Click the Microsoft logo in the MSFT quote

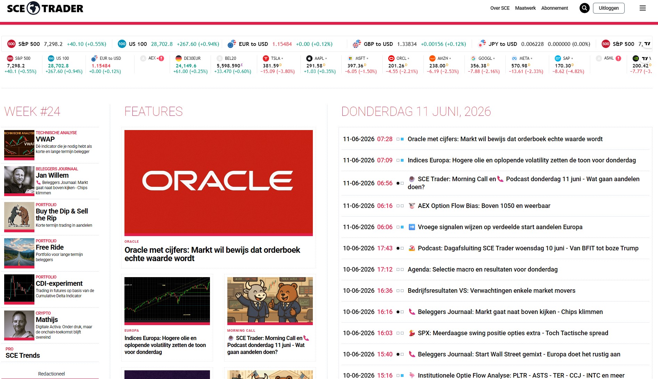350,58
